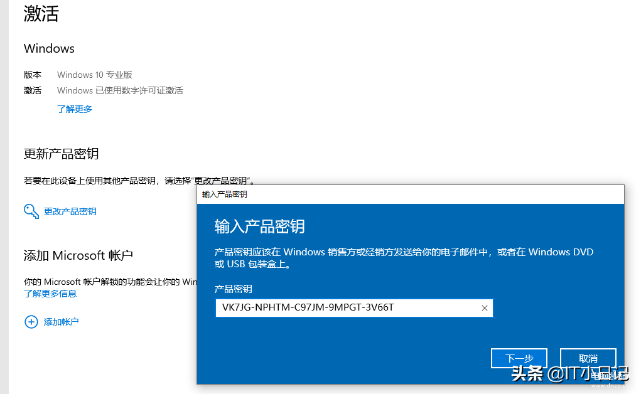Click the dialog description about Windows DVD
This screenshot has width=641, height=394.
pos(404,258)
